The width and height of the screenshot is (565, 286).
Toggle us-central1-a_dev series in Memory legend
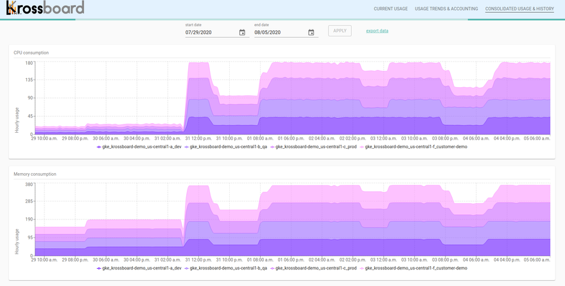(139, 268)
